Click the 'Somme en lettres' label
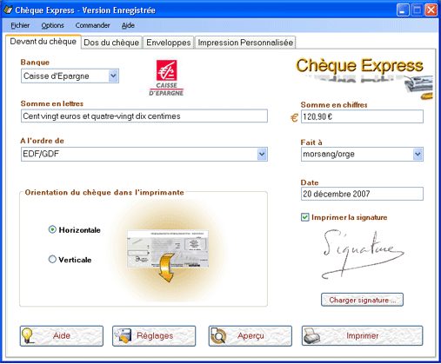441x364 pixels. coord(52,103)
